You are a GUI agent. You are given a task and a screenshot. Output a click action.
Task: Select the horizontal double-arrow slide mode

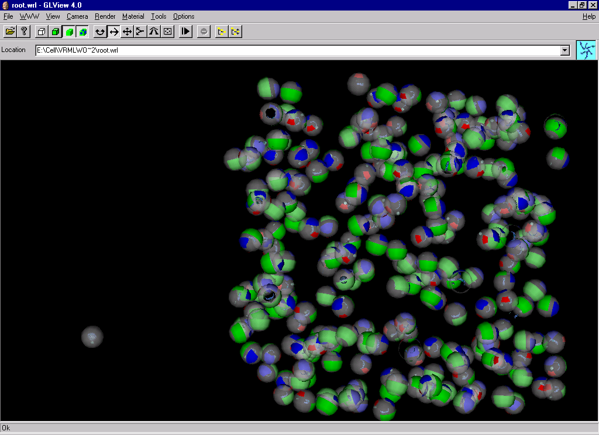coord(113,32)
